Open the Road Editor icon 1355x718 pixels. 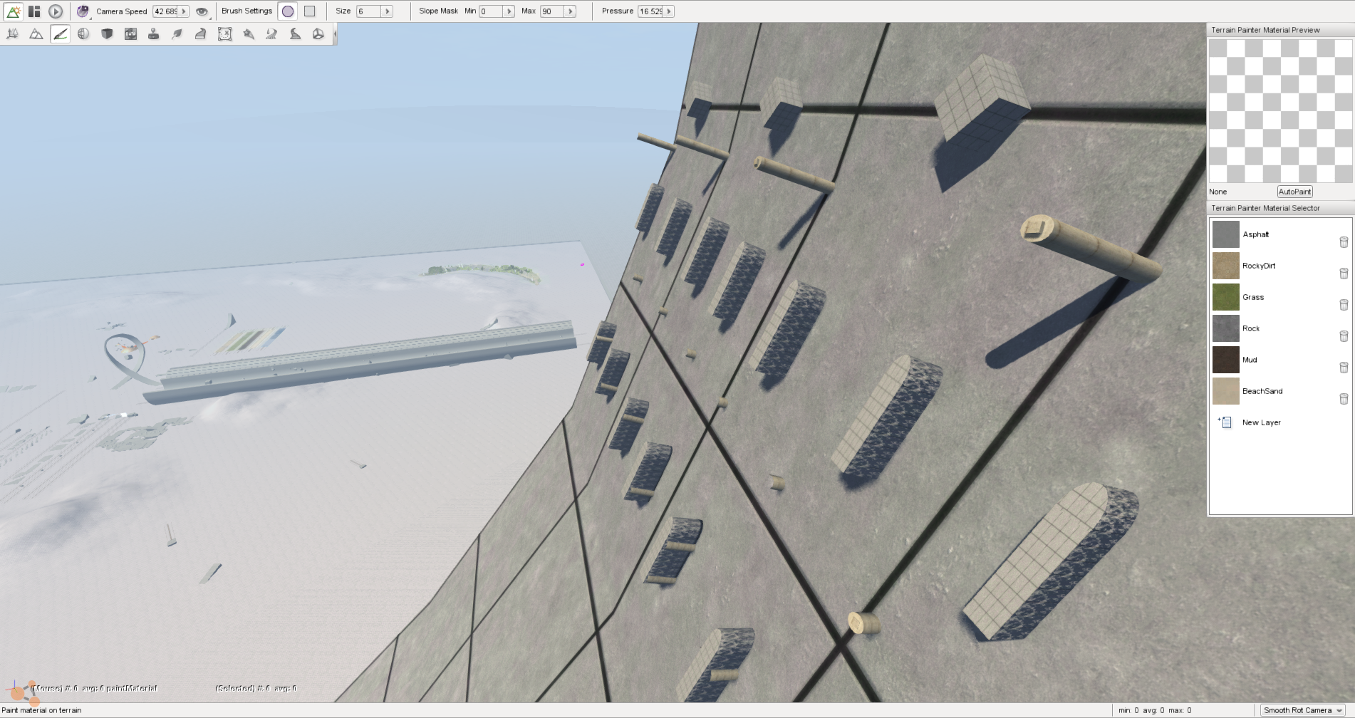tap(295, 33)
